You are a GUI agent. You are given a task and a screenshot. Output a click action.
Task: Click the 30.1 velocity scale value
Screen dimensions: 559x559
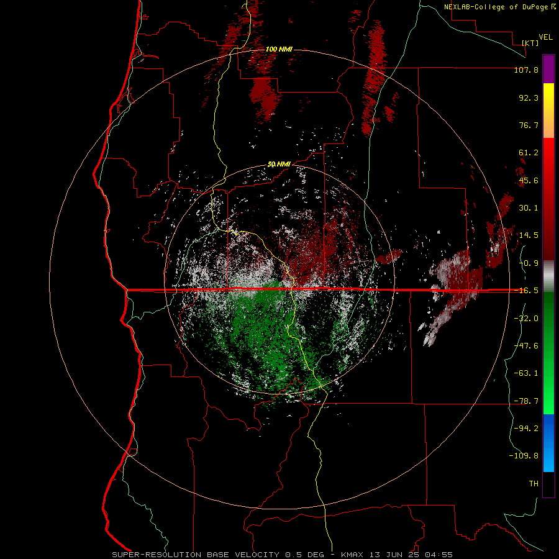point(529,208)
